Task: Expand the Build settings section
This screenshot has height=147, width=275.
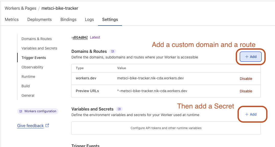Action: click(x=26, y=86)
